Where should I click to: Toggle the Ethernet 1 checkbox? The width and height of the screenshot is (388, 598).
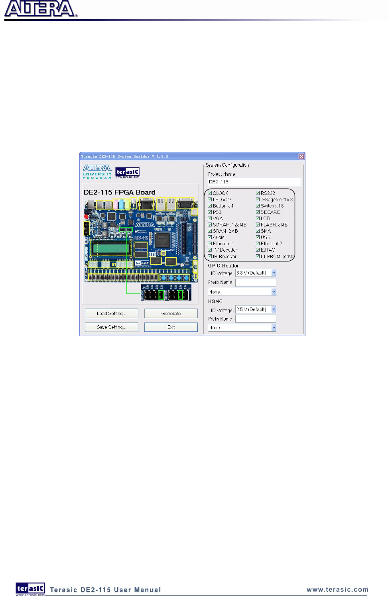click(210, 244)
